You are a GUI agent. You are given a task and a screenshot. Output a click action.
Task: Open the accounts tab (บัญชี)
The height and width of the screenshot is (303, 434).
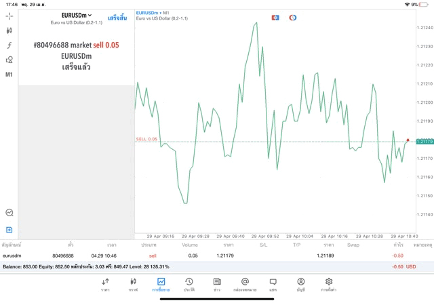301,285
